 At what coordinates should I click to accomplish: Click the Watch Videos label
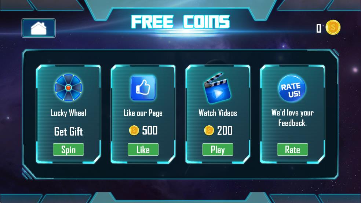pos(218,113)
